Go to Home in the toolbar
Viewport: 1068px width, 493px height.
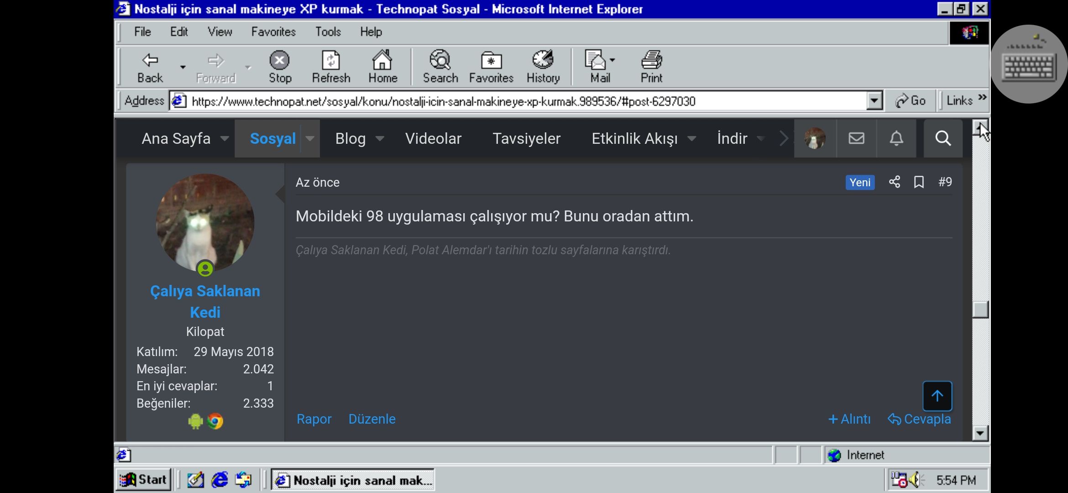(382, 67)
